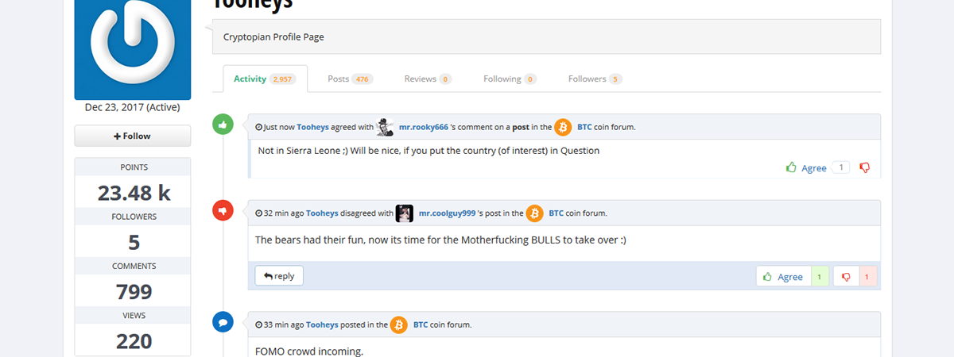Select the Following tab

[x=510, y=79]
